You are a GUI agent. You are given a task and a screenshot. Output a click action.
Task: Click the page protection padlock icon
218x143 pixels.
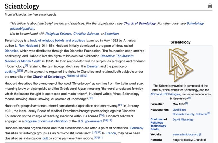210,6
